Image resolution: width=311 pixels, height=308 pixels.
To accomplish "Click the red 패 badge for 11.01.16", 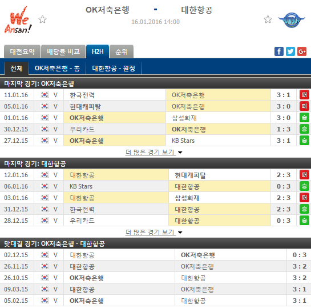I will (x=304, y=95).
